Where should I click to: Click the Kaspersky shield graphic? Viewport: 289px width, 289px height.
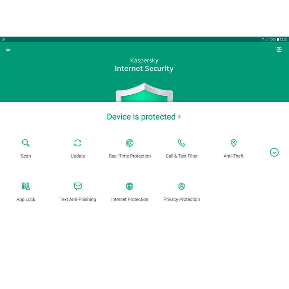coord(144,92)
